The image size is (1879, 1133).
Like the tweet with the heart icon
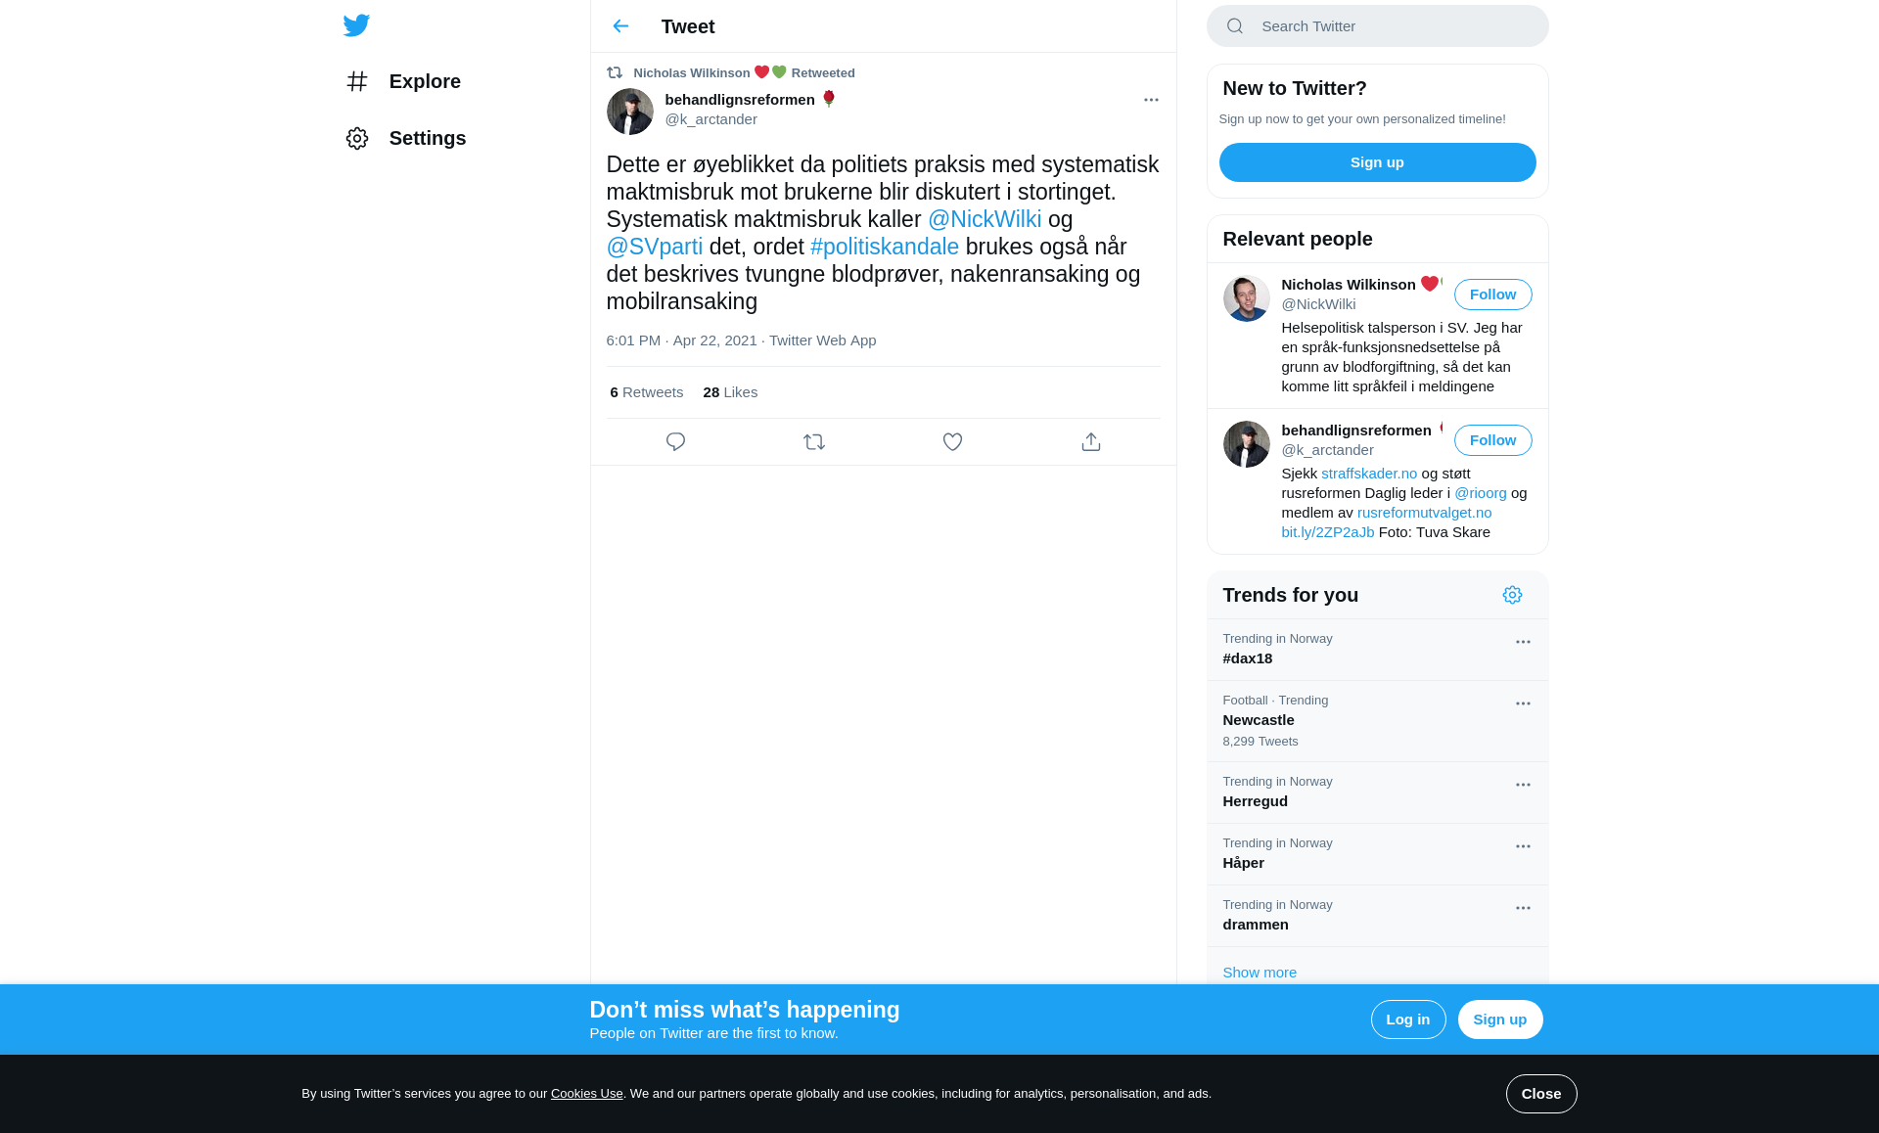[952, 442]
